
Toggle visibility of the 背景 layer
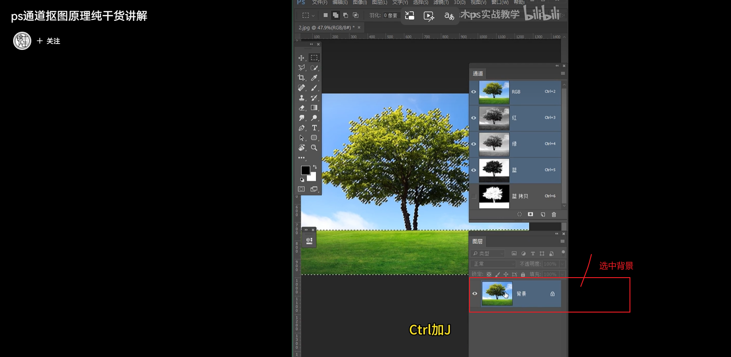click(474, 293)
